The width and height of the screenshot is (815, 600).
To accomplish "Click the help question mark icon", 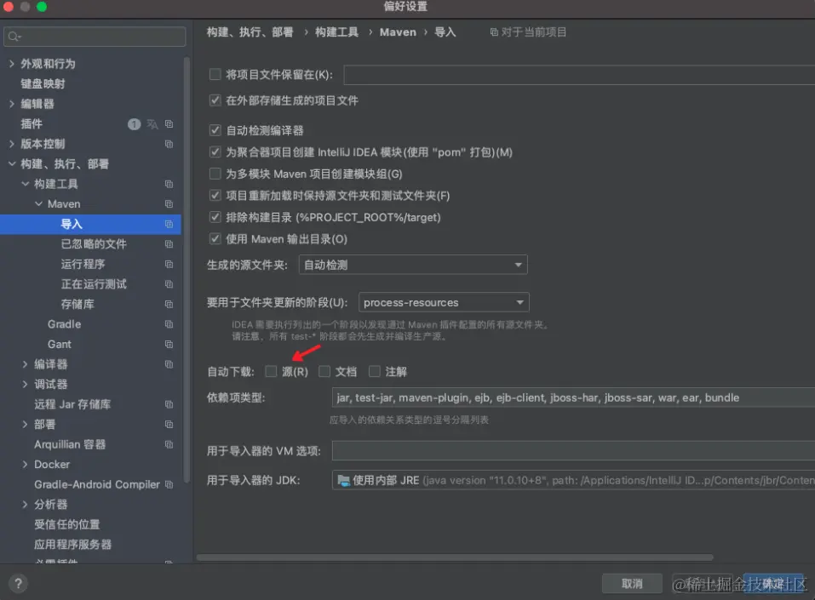I will pos(18,583).
